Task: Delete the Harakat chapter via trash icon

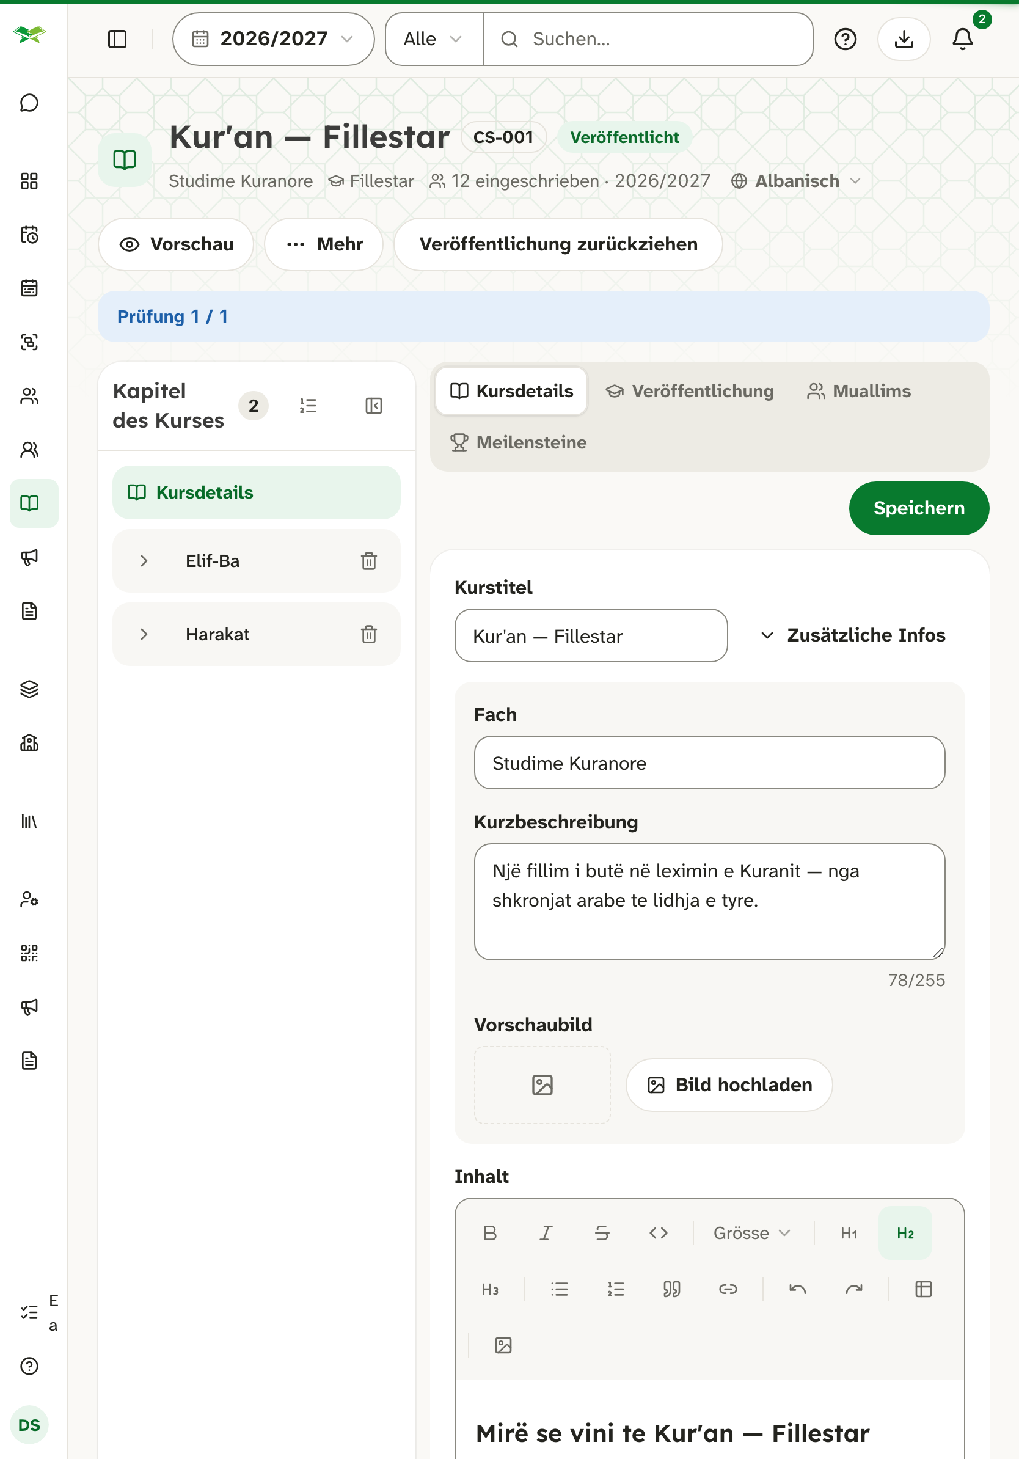Action: coord(369,634)
